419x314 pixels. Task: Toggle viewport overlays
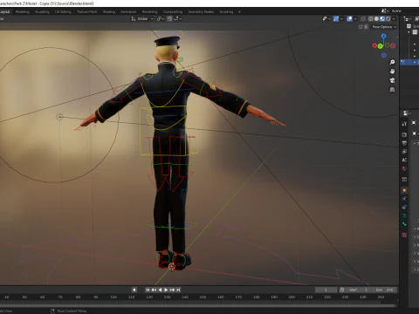click(x=350, y=18)
